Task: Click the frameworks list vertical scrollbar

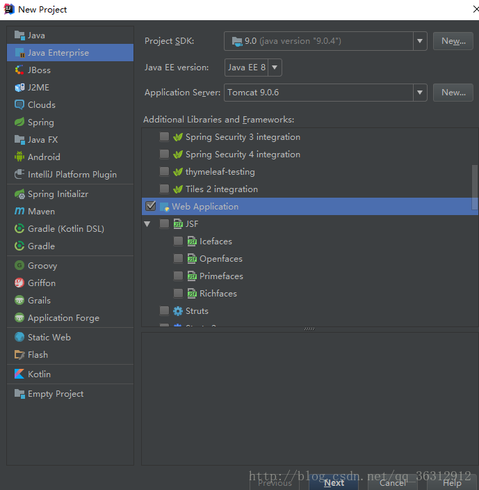Action: point(475,187)
